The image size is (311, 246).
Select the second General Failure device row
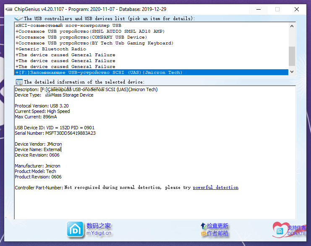152,61
